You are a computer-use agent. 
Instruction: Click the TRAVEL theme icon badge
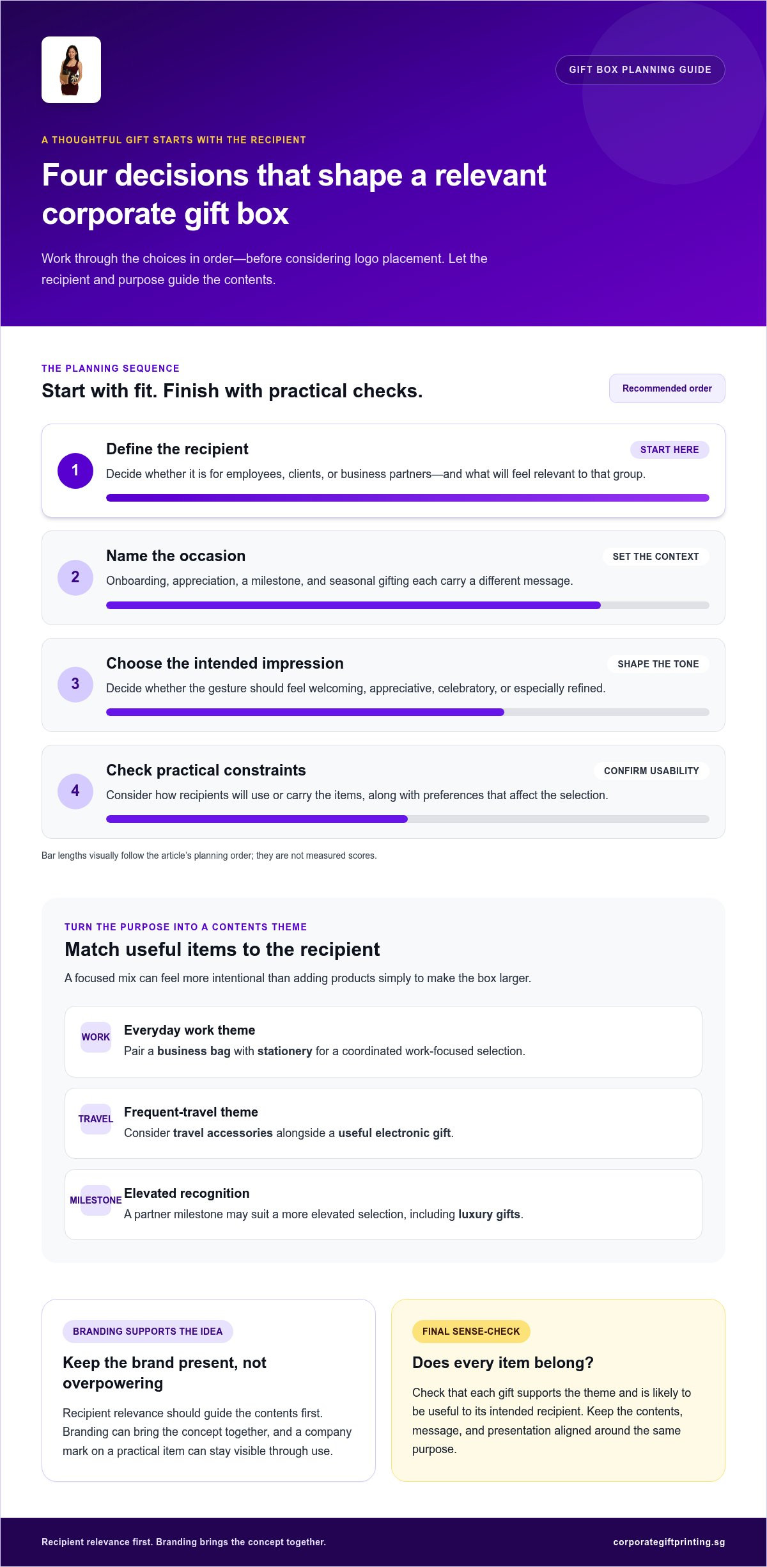pos(96,1119)
